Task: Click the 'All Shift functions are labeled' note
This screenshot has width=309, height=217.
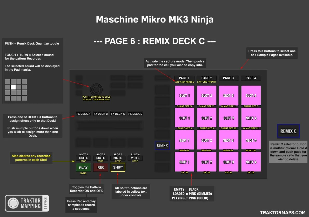Action: coord(131,192)
